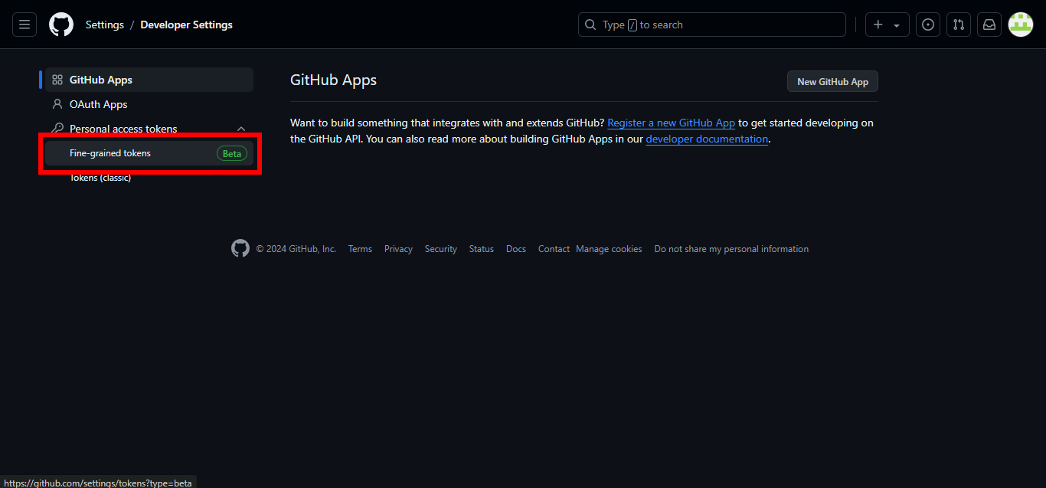Open the Privacy footer link

click(398, 249)
